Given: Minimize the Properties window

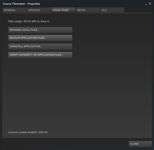Looking at the screenshot, I should (x=146, y=4).
